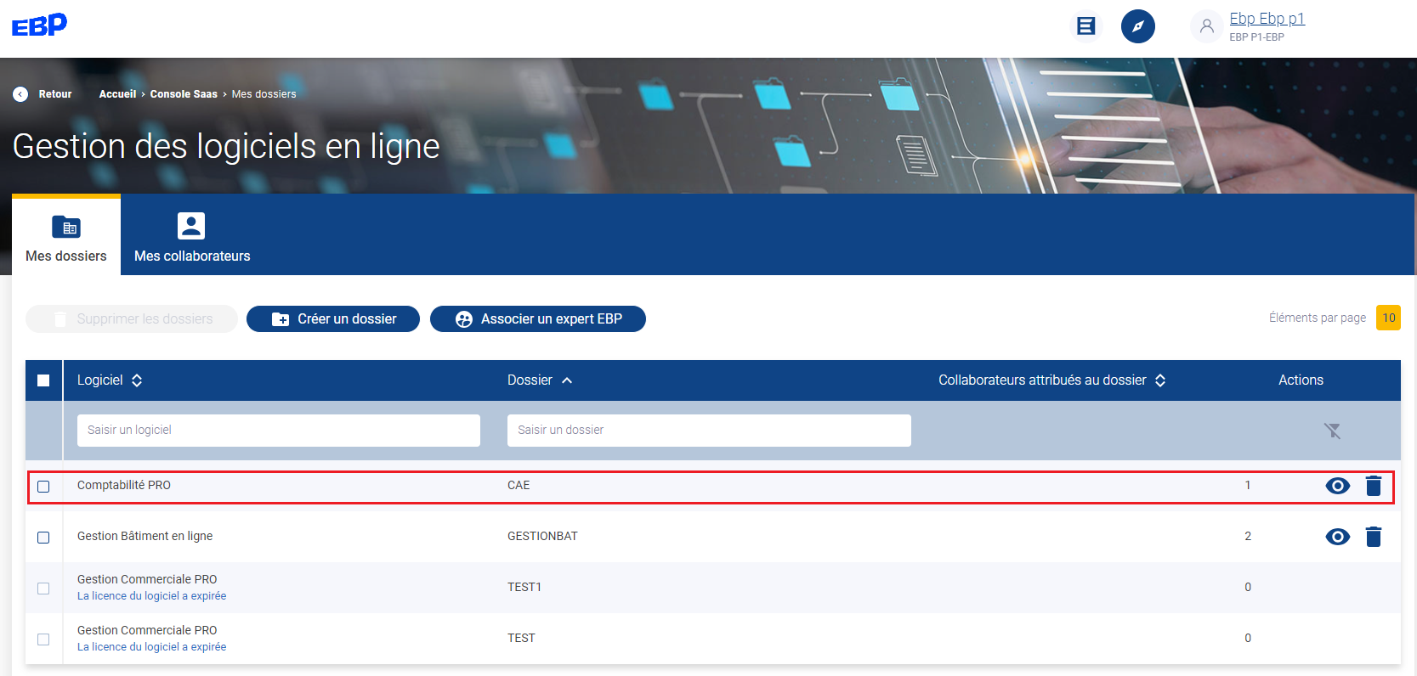Focus the Saisir un logiciel filter field
1417x676 pixels.
pos(279,431)
